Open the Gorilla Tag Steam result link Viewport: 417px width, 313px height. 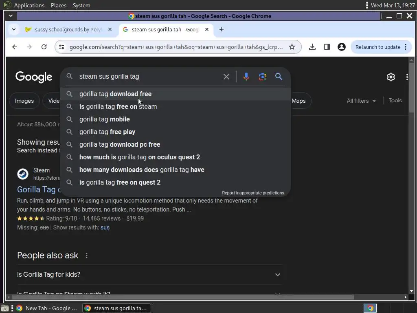click(39, 190)
